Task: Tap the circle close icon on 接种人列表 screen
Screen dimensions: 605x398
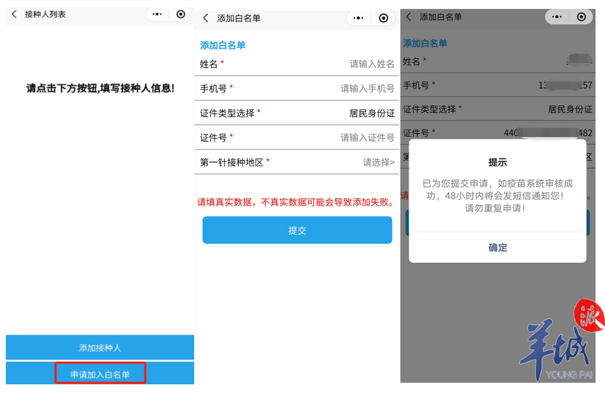Action: 180,14
